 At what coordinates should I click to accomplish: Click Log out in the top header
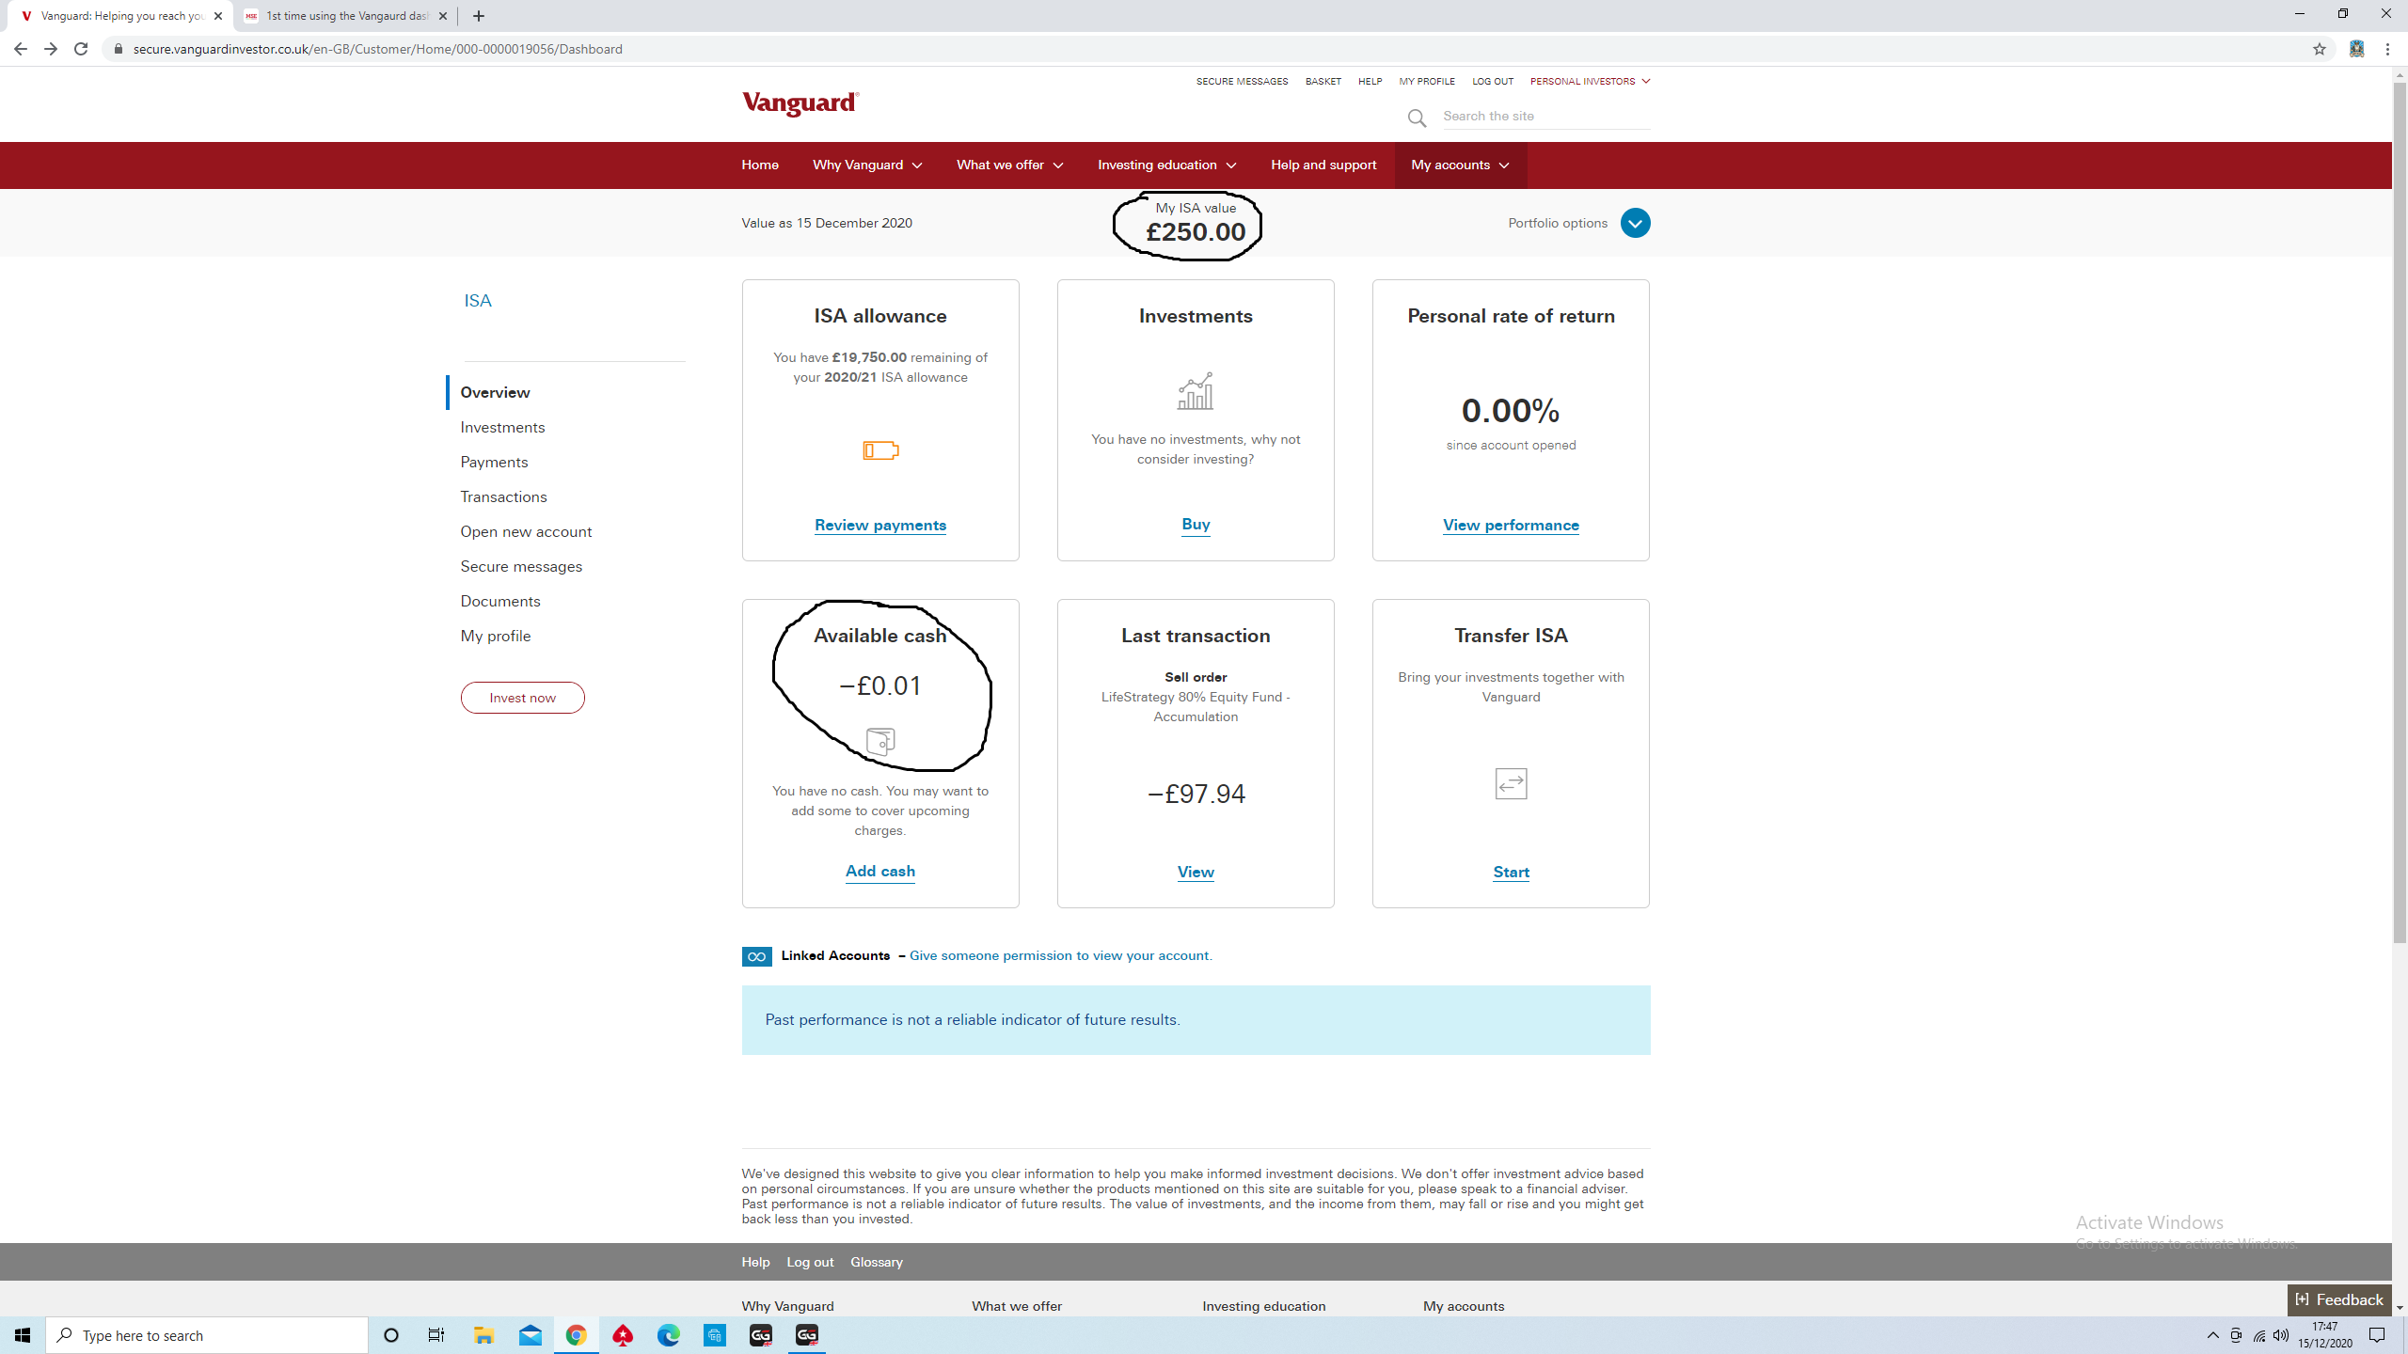click(x=1493, y=82)
